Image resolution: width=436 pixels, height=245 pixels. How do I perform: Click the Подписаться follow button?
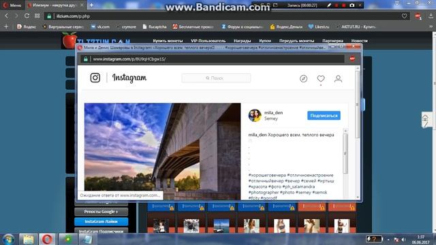[324, 116]
